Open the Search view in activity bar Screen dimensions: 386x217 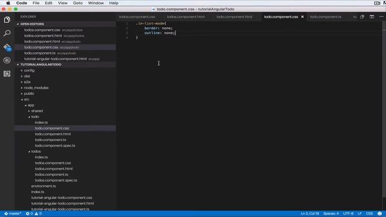[7, 33]
